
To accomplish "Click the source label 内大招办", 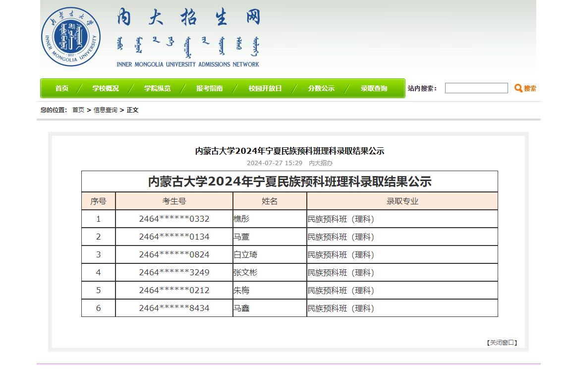I will (x=321, y=163).
